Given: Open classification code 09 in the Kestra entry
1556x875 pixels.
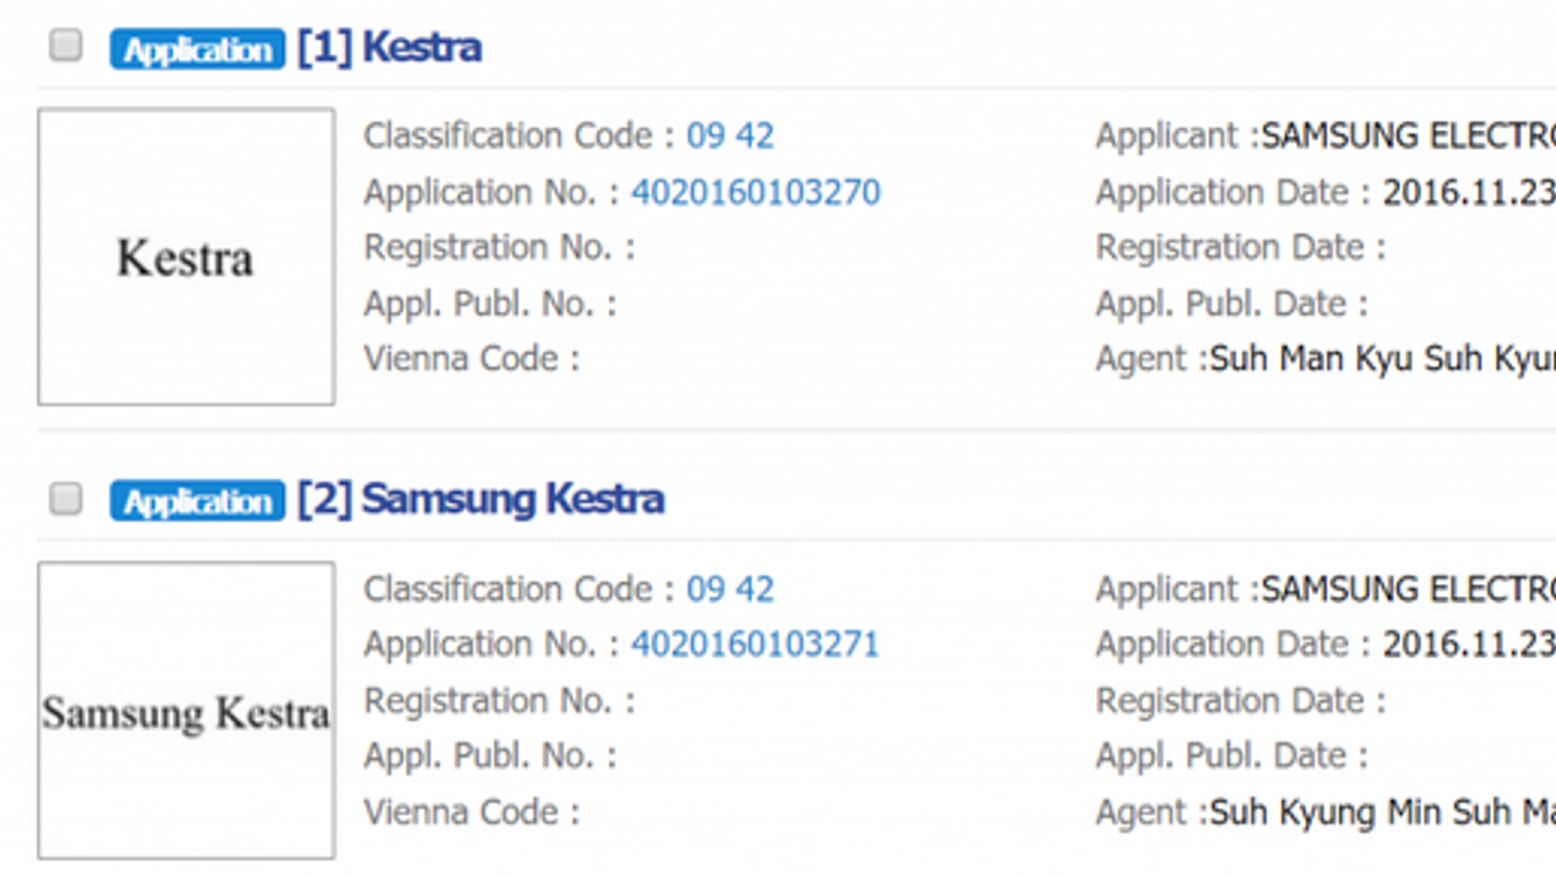Looking at the screenshot, I should tap(706, 136).
